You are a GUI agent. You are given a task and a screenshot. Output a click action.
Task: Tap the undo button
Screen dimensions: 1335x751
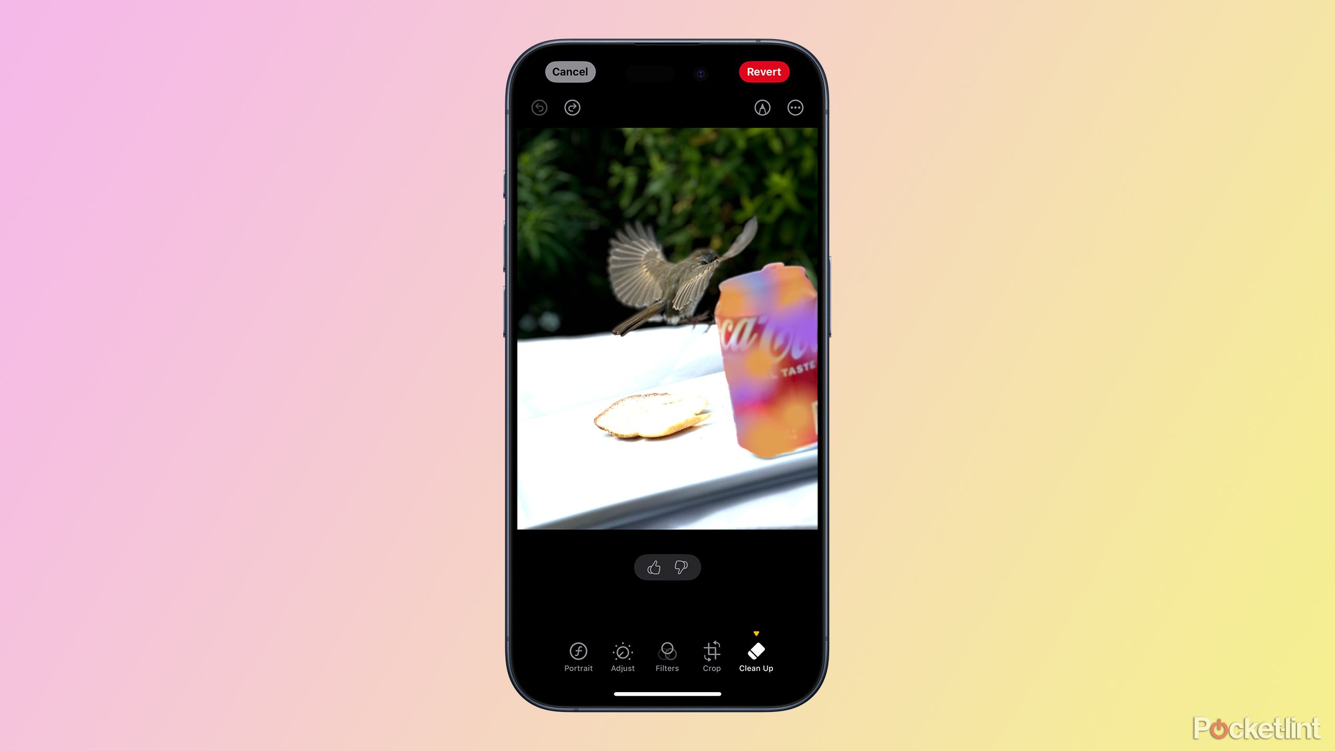click(x=540, y=107)
